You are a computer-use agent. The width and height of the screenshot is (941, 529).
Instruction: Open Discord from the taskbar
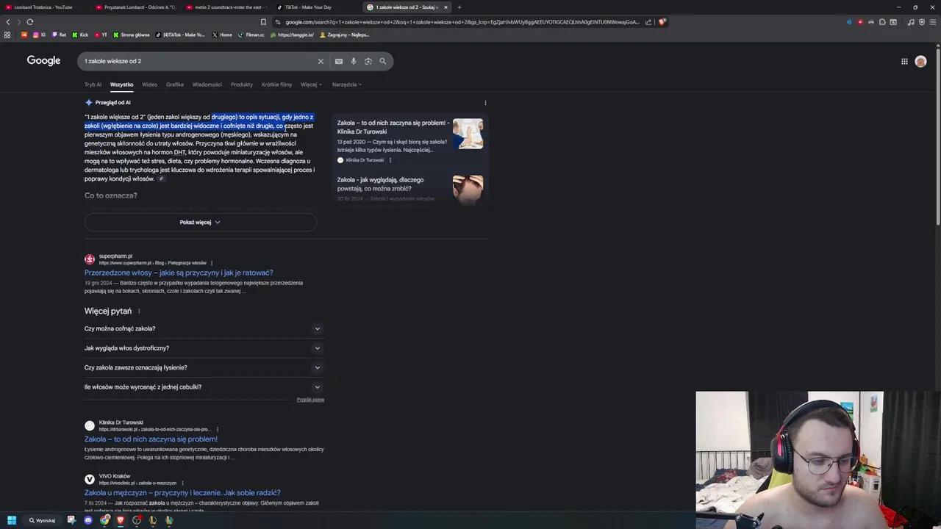tap(88, 520)
